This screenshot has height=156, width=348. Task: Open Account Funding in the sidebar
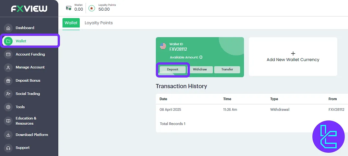click(30, 54)
